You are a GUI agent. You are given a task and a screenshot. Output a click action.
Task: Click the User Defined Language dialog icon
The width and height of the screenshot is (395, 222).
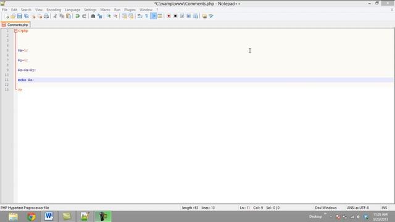pos(160,16)
